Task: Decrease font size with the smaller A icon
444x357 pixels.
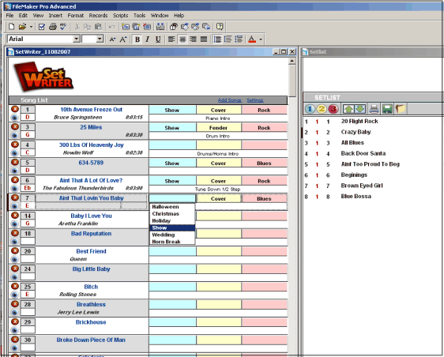Action: [112, 39]
